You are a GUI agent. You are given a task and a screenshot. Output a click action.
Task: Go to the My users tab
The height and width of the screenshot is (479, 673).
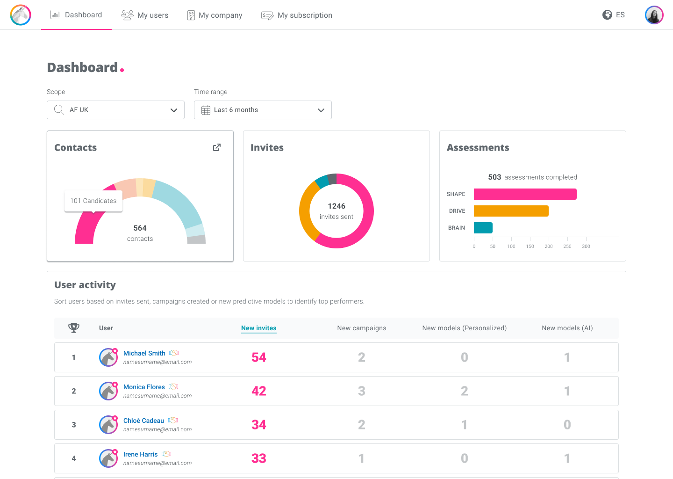coord(145,15)
